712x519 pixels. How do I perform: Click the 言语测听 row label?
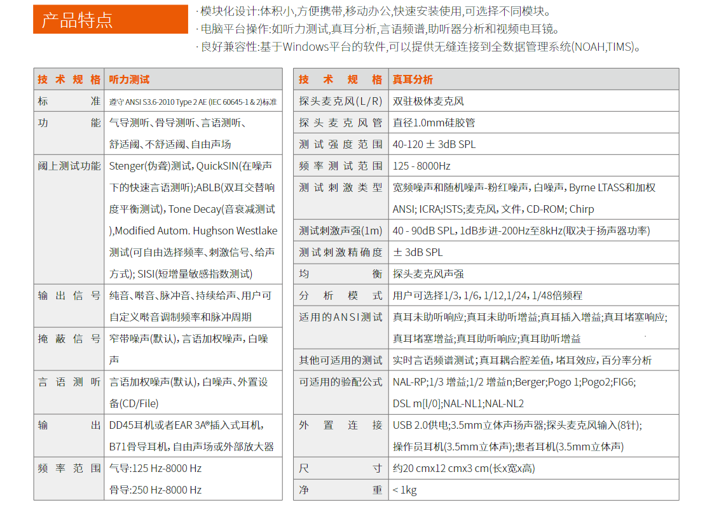(69, 382)
